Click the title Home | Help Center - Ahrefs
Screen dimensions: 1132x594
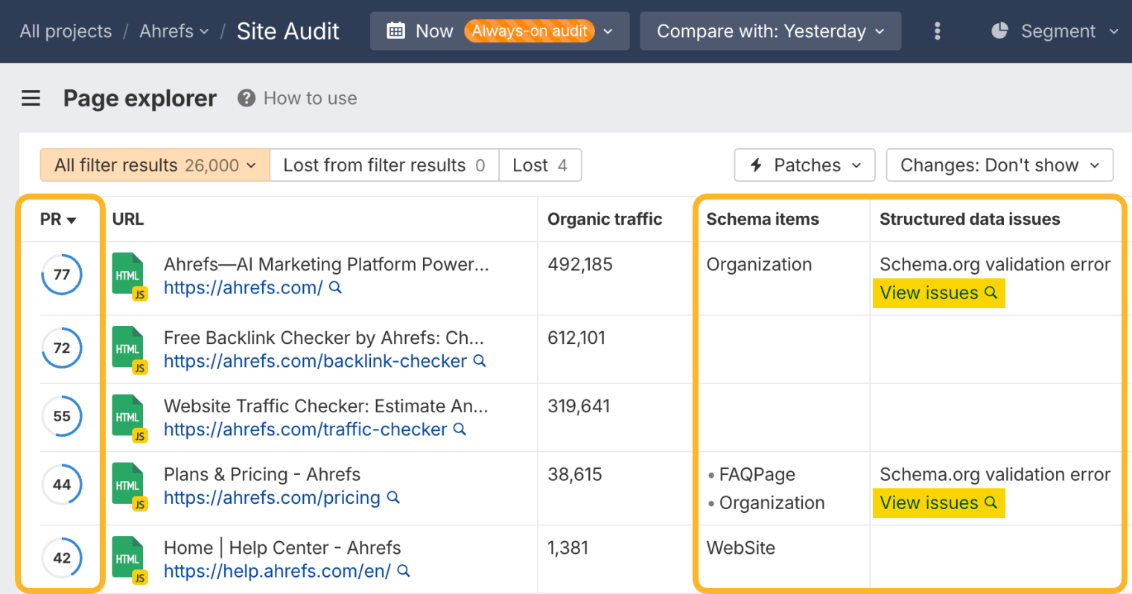tap(282, 549)
